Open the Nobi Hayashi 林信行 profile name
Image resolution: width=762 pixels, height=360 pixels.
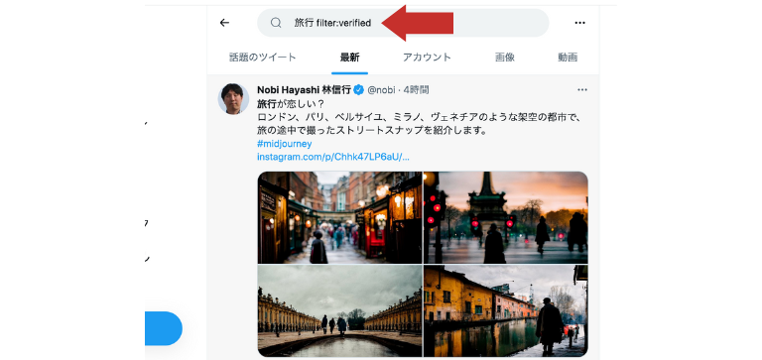click(305, 90)
